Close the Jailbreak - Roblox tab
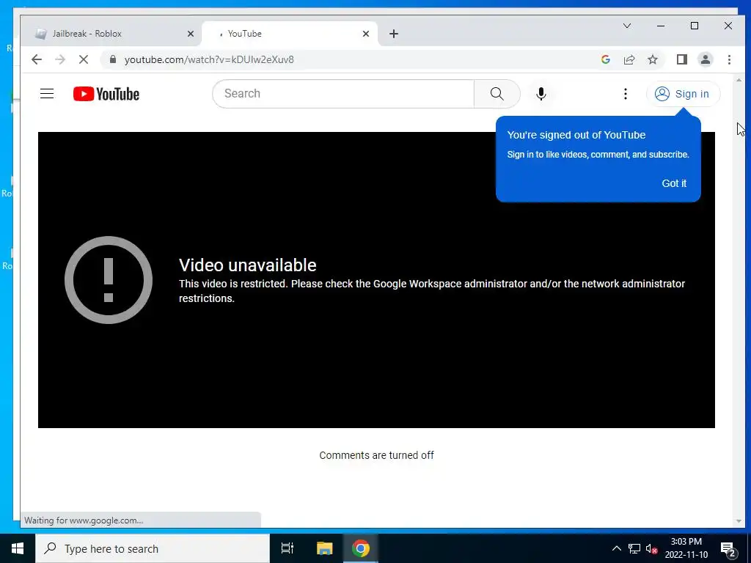This screenshot has height=563, width=751. 191,34
